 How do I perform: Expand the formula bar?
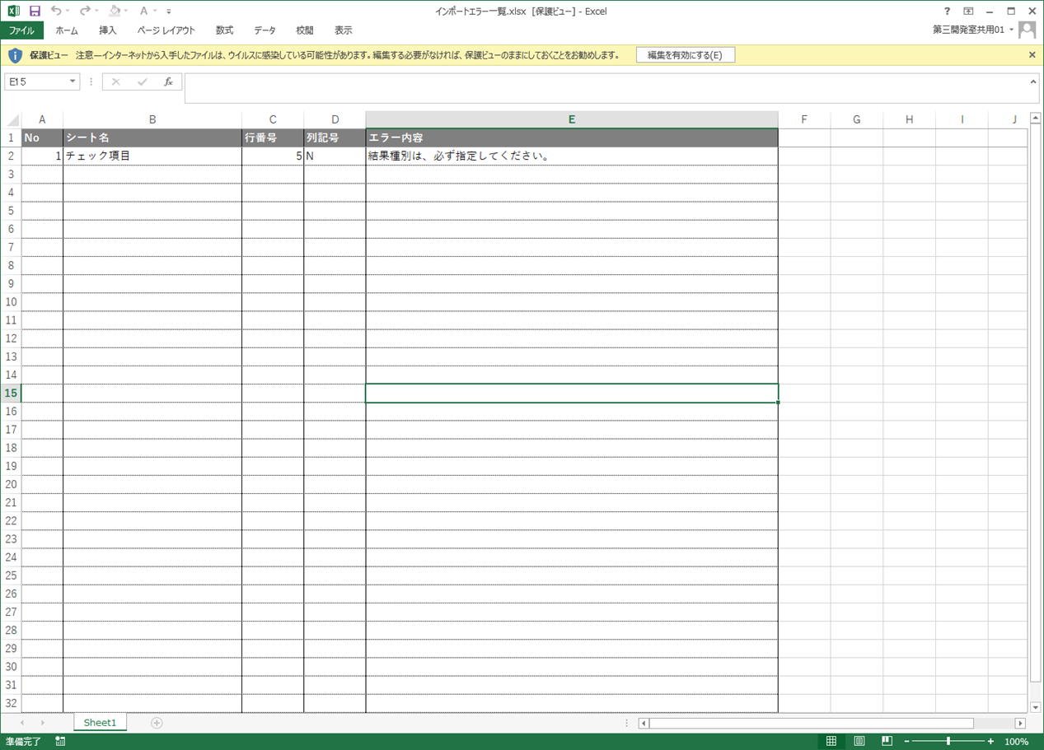(1033, 82)
